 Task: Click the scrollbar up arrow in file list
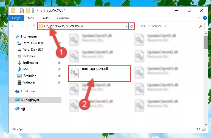tap(206, 33)
